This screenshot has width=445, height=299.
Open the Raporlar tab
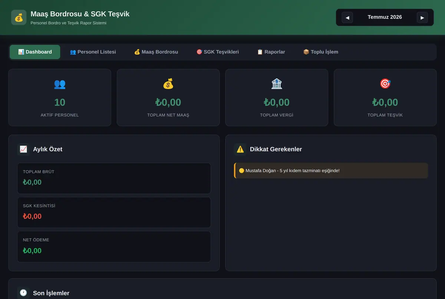[271, 52]
